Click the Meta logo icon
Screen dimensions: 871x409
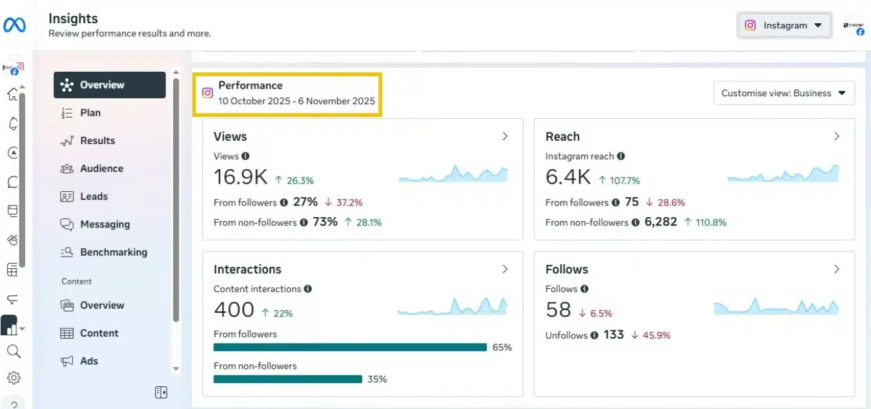(x=14, y=25)
